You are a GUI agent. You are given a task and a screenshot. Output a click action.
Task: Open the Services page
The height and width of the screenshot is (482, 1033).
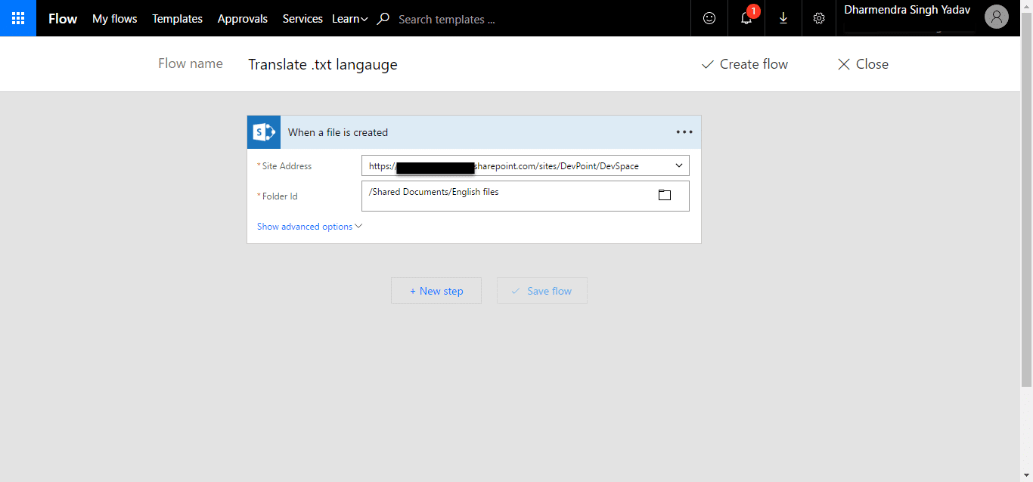coord(302,19)
